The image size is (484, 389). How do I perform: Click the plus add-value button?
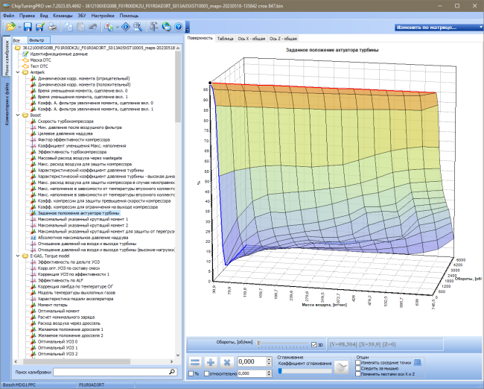(x=211, y=362)
